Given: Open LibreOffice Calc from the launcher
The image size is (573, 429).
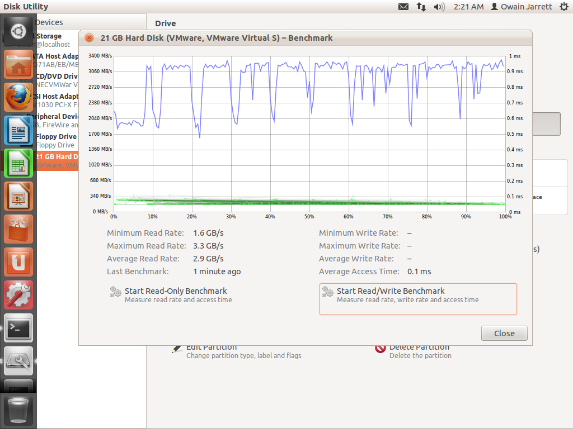Looking at the screenshot, I should point(18,163).
